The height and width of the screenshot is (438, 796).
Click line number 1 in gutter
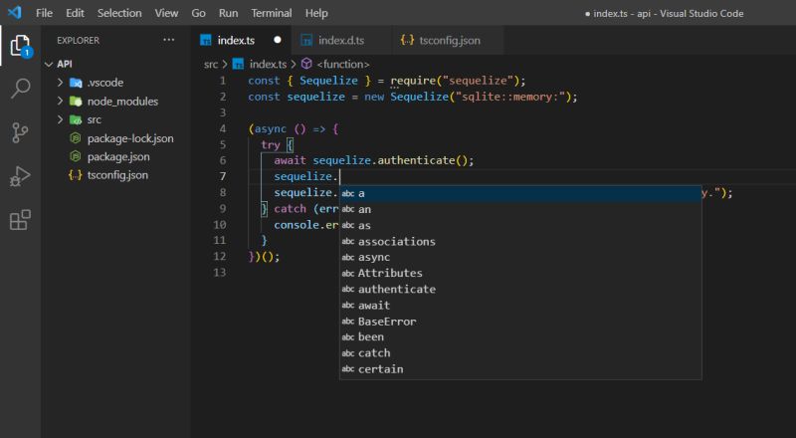coord(222,81)
